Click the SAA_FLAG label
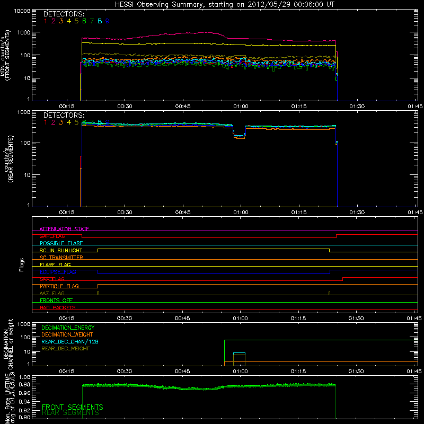This screenshot has width=424, height=424. pos(52,279)
